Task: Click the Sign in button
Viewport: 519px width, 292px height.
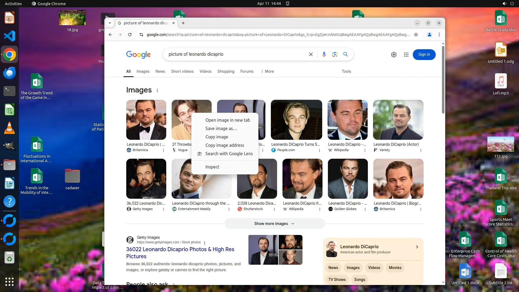Action: pos(424,55)
